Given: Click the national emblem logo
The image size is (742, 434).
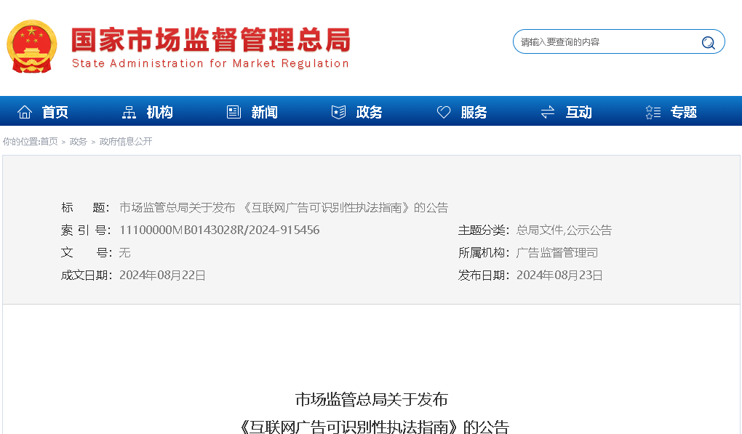Looking at the screenshot, I should [32, 47].
